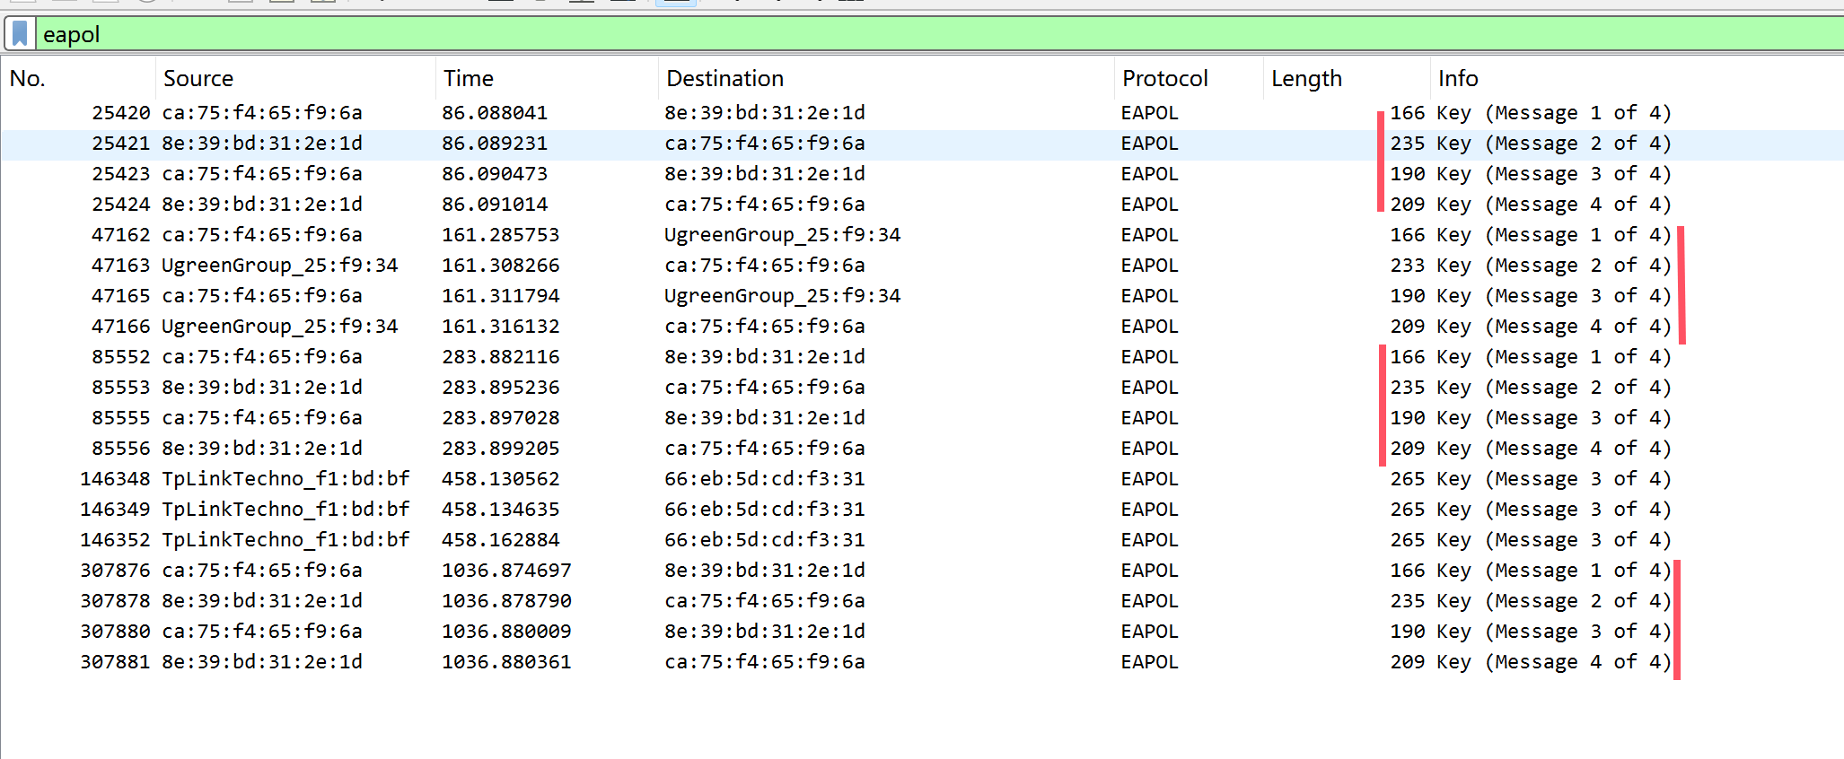The image size is (1844, 759).
Task: Select packet number 307880
Action: [922, 632]
